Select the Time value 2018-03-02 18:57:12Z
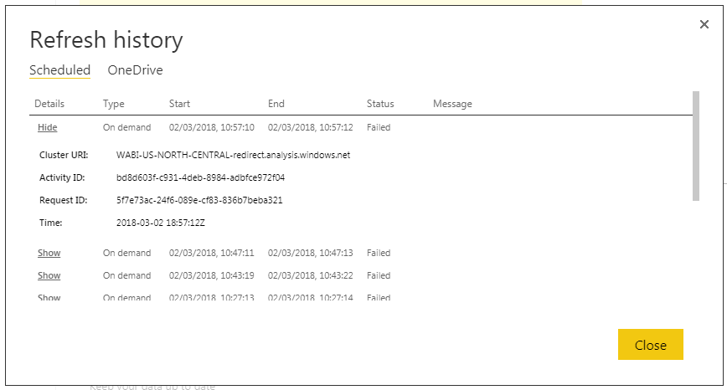Image resolution: width=727 pixels, height=390 pixels. (161, 223)
